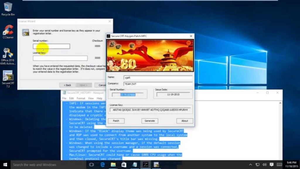
Task: Click the 0000 checksum beside the License key field
Action: click(97, 58)
